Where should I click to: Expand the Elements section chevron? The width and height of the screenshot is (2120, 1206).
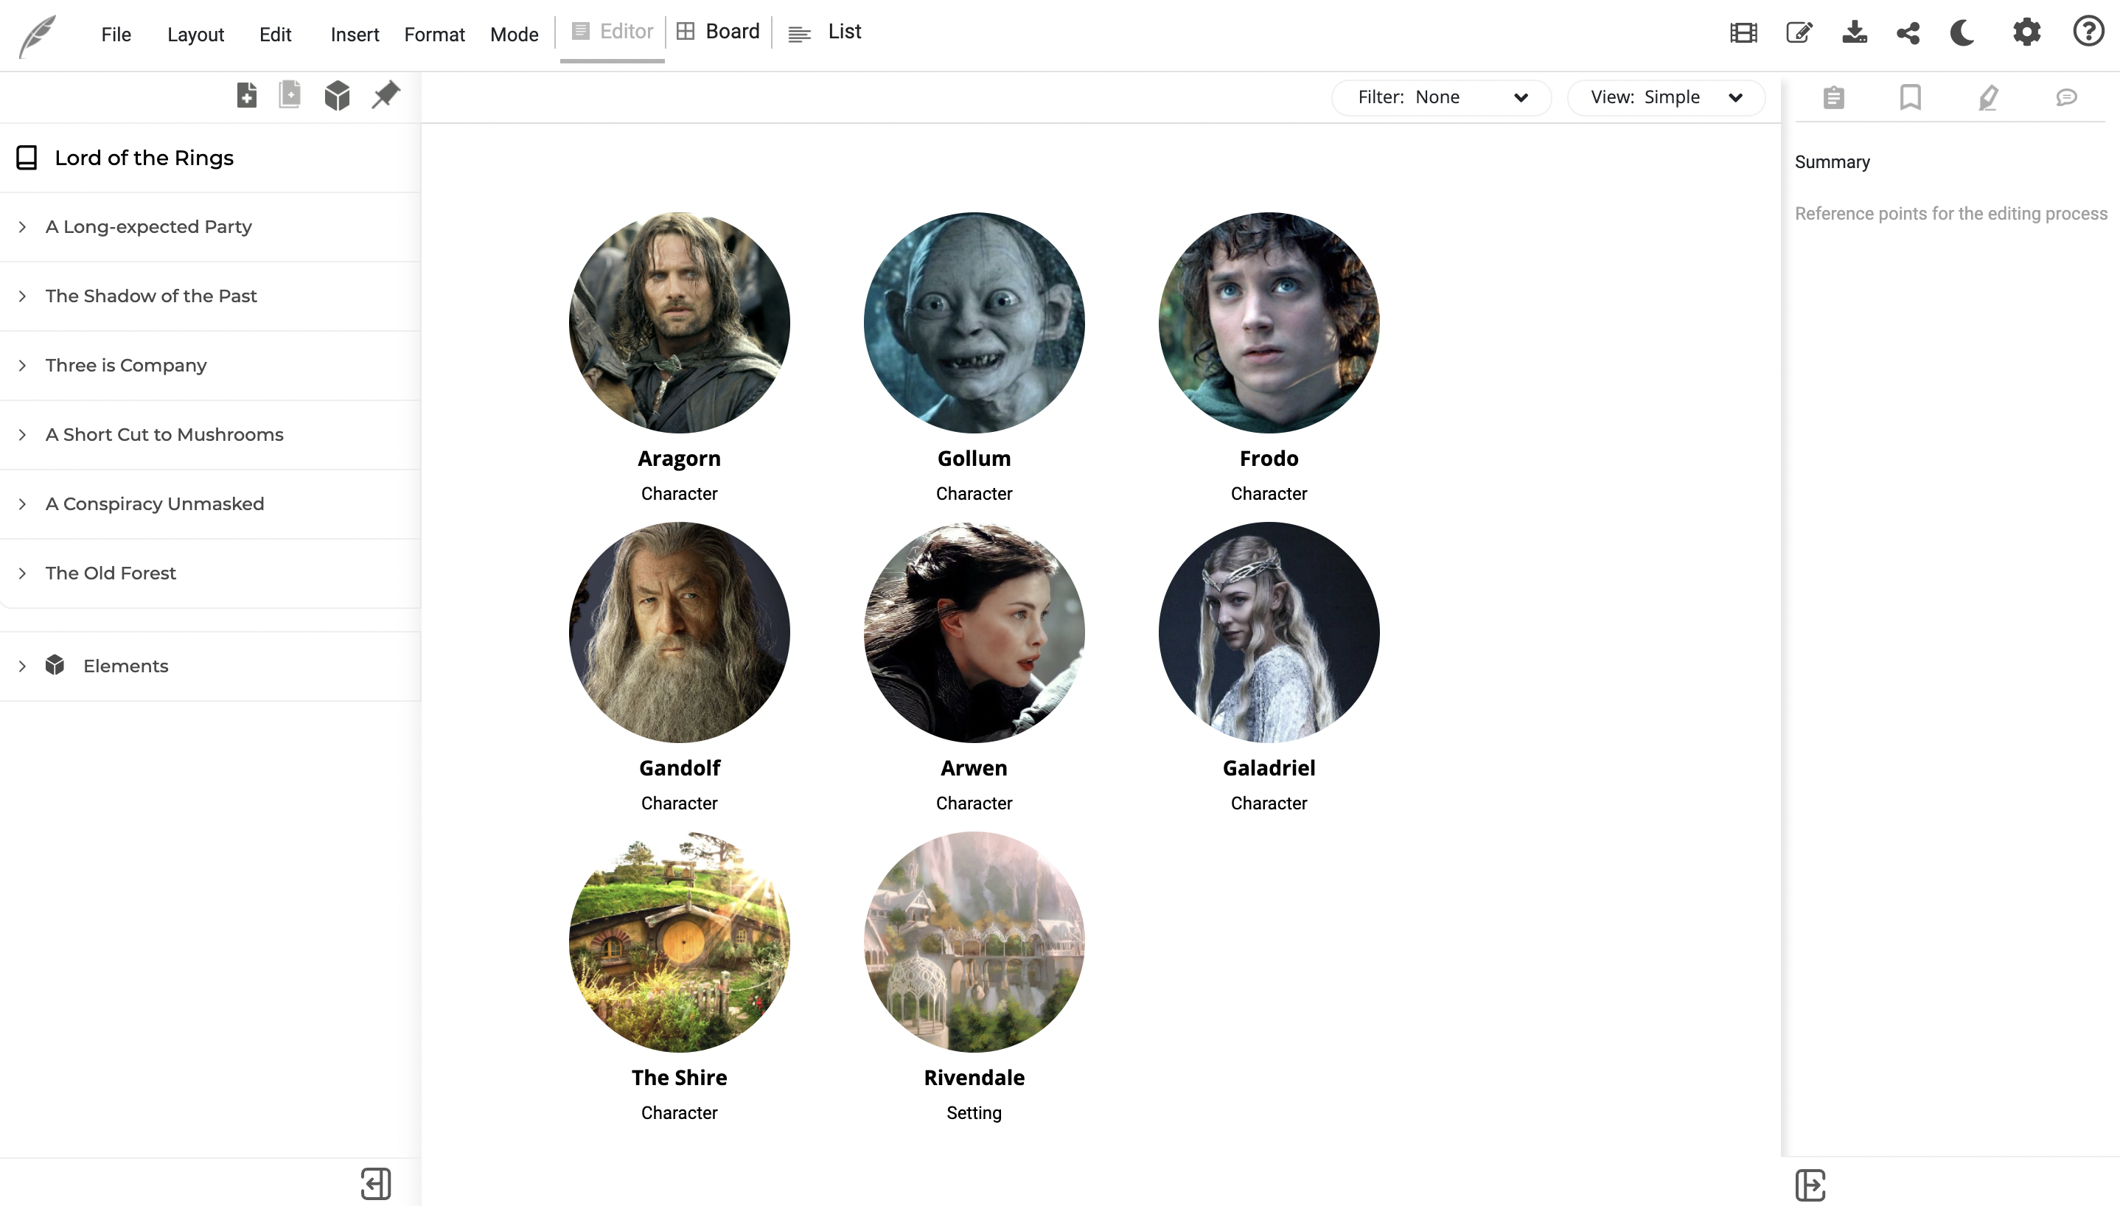(22, 666)
